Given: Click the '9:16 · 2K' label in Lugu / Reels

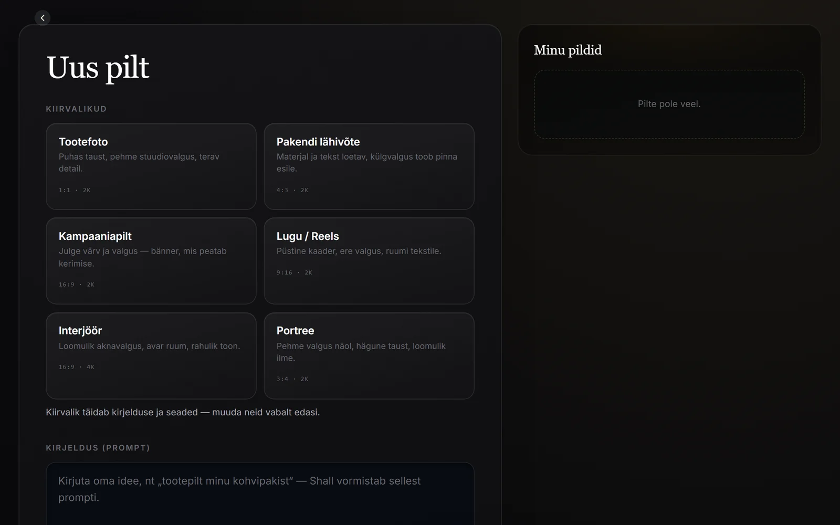Looking at the screenshot, I should coord(295,272).
